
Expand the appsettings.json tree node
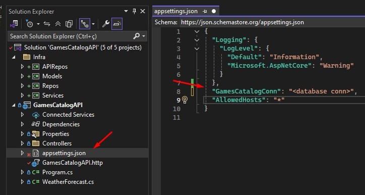22,153
